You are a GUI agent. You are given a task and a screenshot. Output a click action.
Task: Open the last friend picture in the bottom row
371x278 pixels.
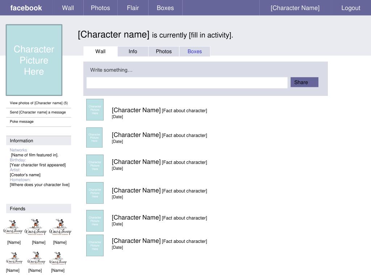[58, 258]
